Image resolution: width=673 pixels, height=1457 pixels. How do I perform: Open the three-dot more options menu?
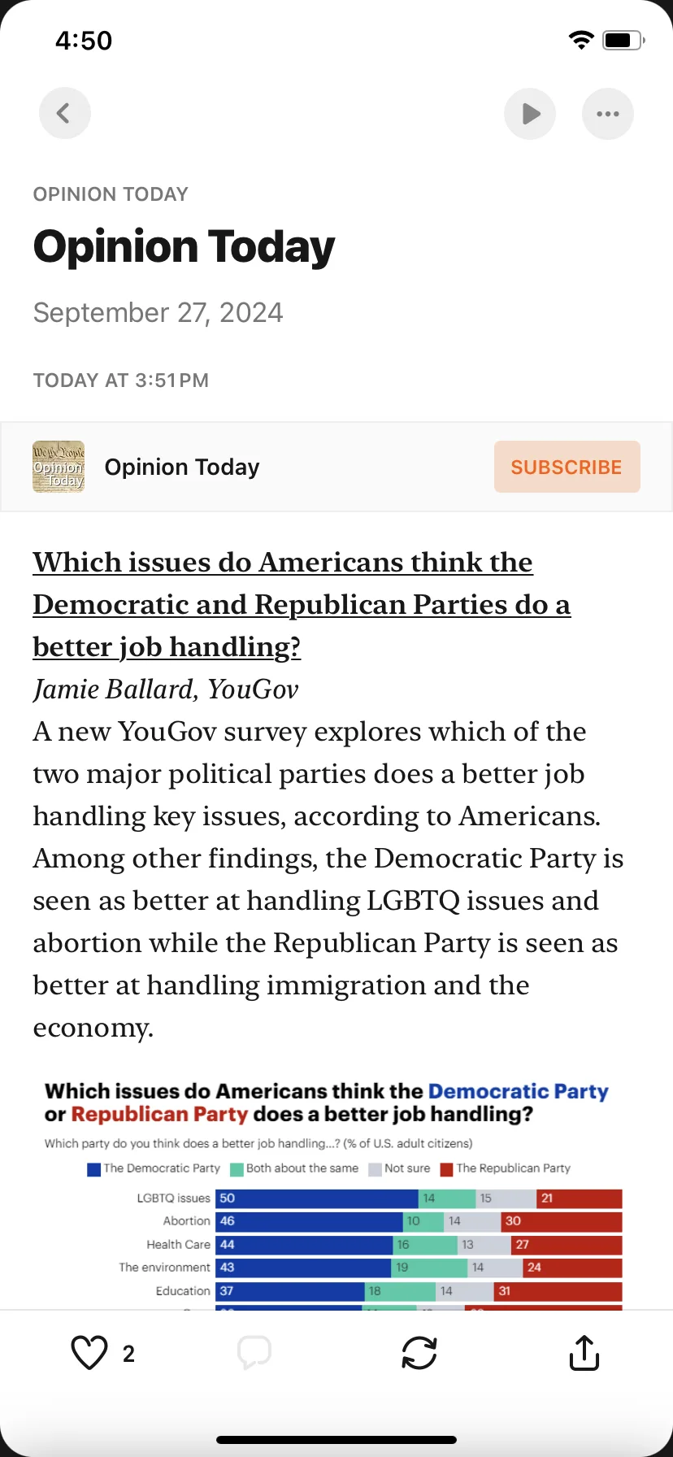pyautogui.click(x=608, y=114)
